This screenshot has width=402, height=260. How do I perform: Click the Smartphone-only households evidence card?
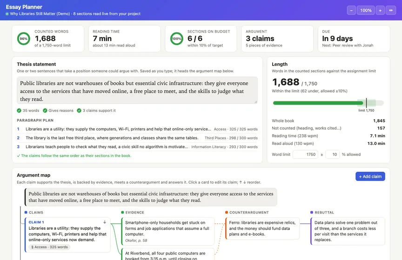(167, 231)
